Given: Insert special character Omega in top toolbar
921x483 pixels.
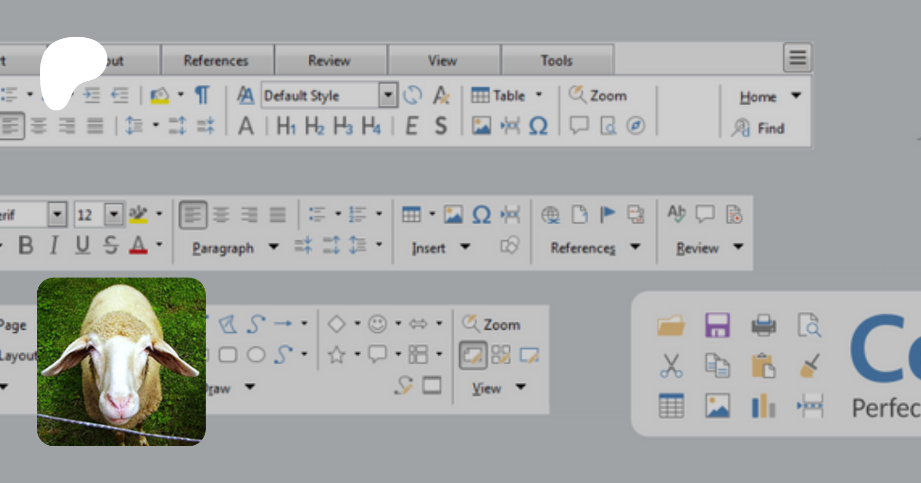Looking at the screenshot, I should [x=538, y=126].
